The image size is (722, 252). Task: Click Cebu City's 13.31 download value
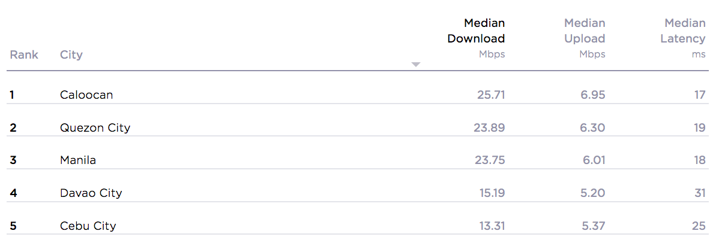pyautogui.click(x=490, y=226)
